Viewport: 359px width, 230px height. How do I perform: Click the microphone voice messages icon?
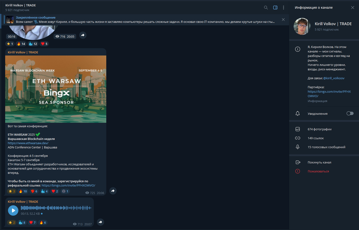click(297, 147)
